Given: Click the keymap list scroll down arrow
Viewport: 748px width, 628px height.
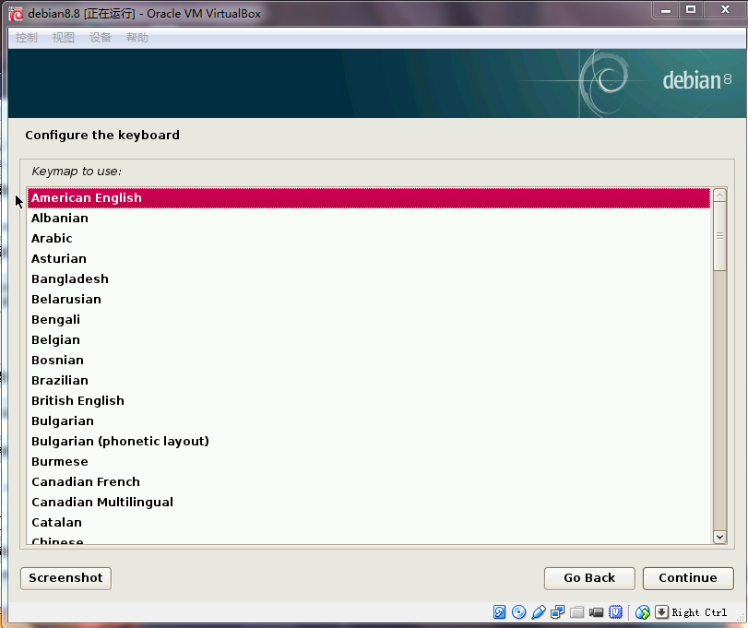Looking at the screenshot, I should [x=720, y=536].
